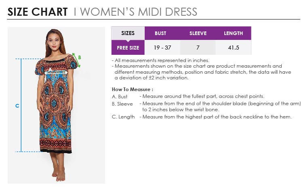The height and width of the screenshot is (189, 308).
Task: Click the SIZES header cell
Action: 128,33
